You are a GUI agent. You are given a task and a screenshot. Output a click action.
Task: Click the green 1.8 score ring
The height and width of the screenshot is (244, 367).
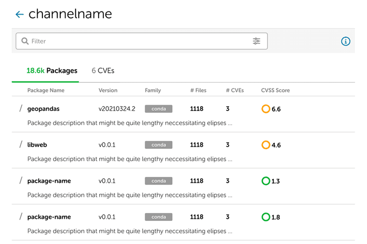coord(265,217)
